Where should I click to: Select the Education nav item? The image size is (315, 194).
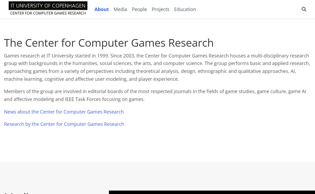[x=185, y=9]
